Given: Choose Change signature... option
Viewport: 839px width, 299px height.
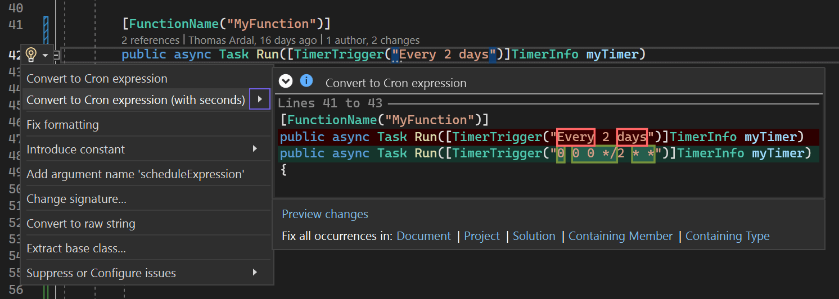Looking at the screenshot, I should pos(76,199).
